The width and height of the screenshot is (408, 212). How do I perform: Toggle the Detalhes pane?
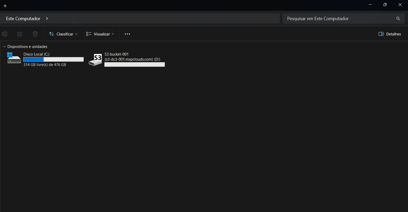coord(390,34)
